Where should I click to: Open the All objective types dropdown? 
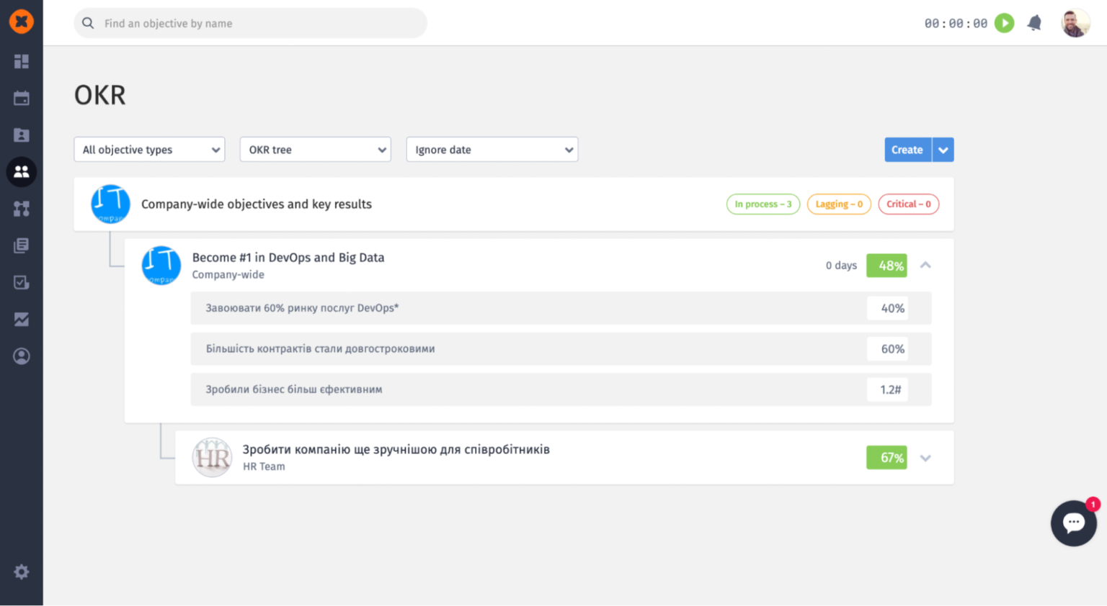pyautogui.click(x=148, y=149)
